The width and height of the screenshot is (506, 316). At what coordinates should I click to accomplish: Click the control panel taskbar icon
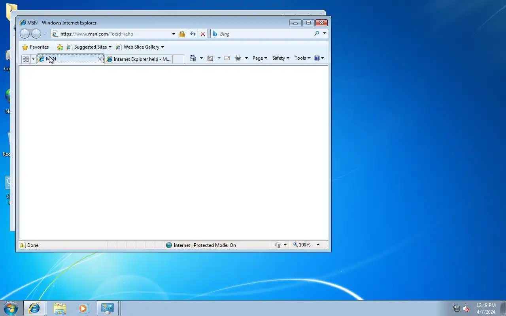108,308
